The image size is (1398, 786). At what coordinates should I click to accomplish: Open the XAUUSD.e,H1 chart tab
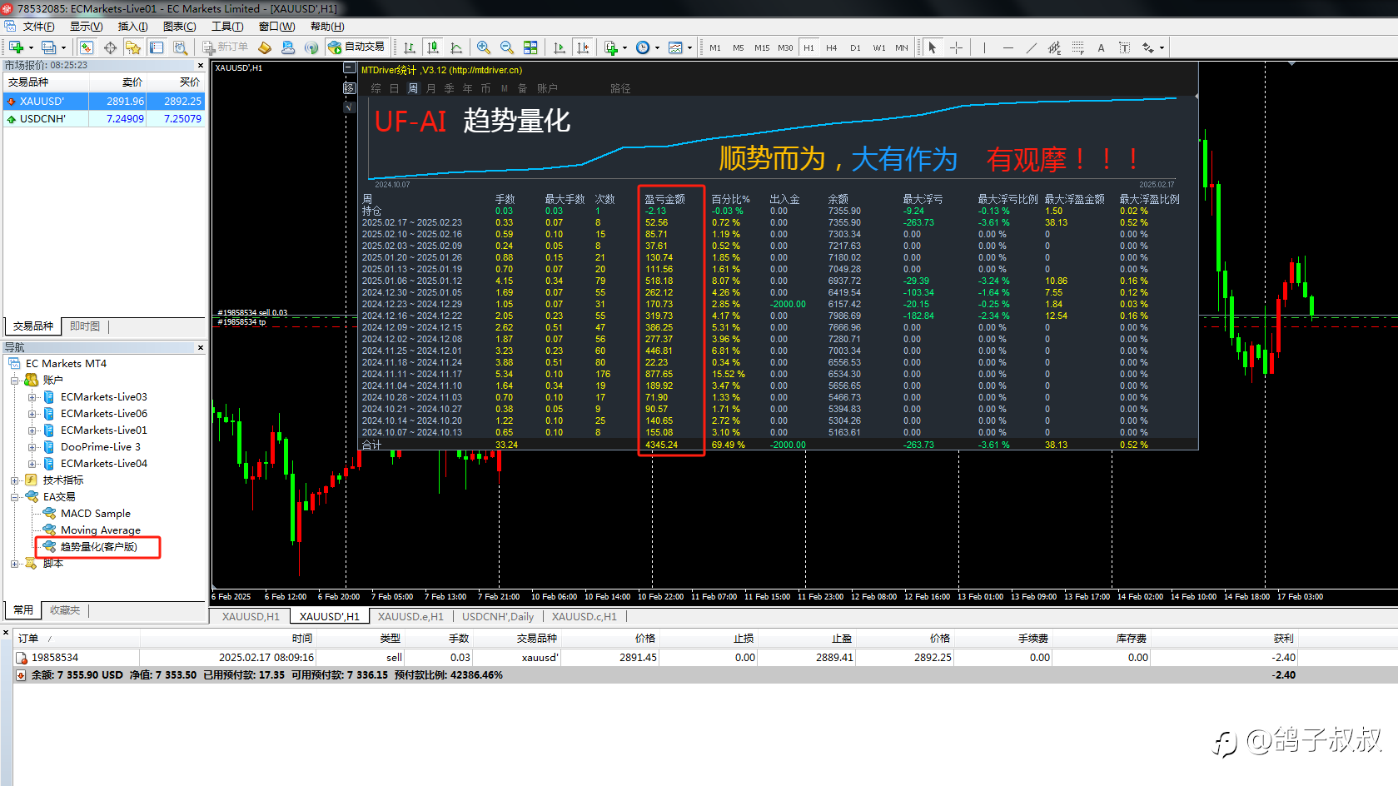[x=410, y=617]
